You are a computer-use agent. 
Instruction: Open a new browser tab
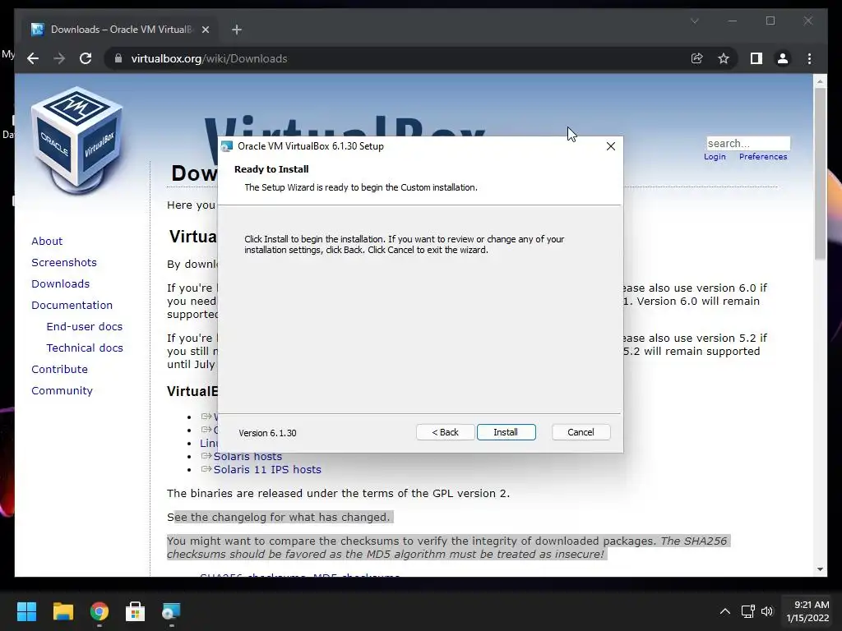237,30
